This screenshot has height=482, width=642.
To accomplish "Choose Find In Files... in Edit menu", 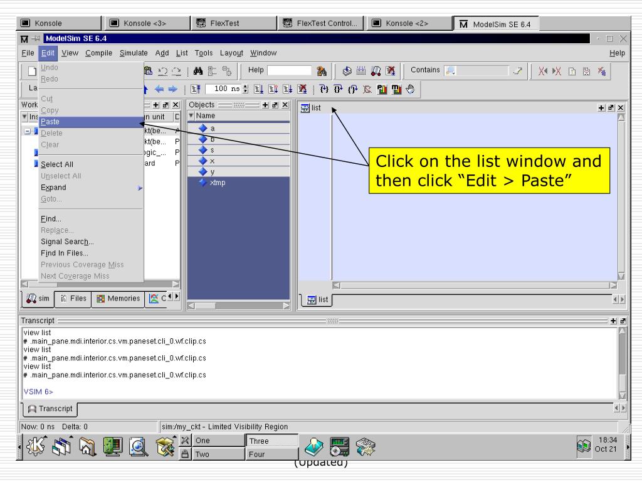I will click(x=91, y=254).
